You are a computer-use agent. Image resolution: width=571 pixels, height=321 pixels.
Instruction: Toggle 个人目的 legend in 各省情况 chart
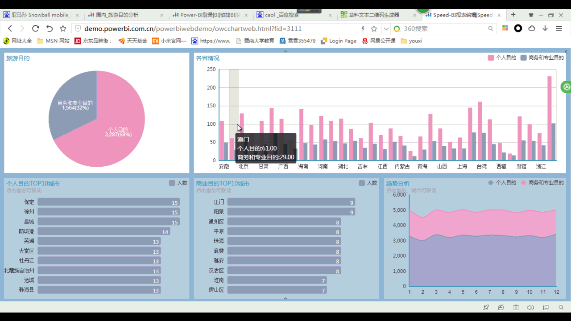tap(502, 58)
